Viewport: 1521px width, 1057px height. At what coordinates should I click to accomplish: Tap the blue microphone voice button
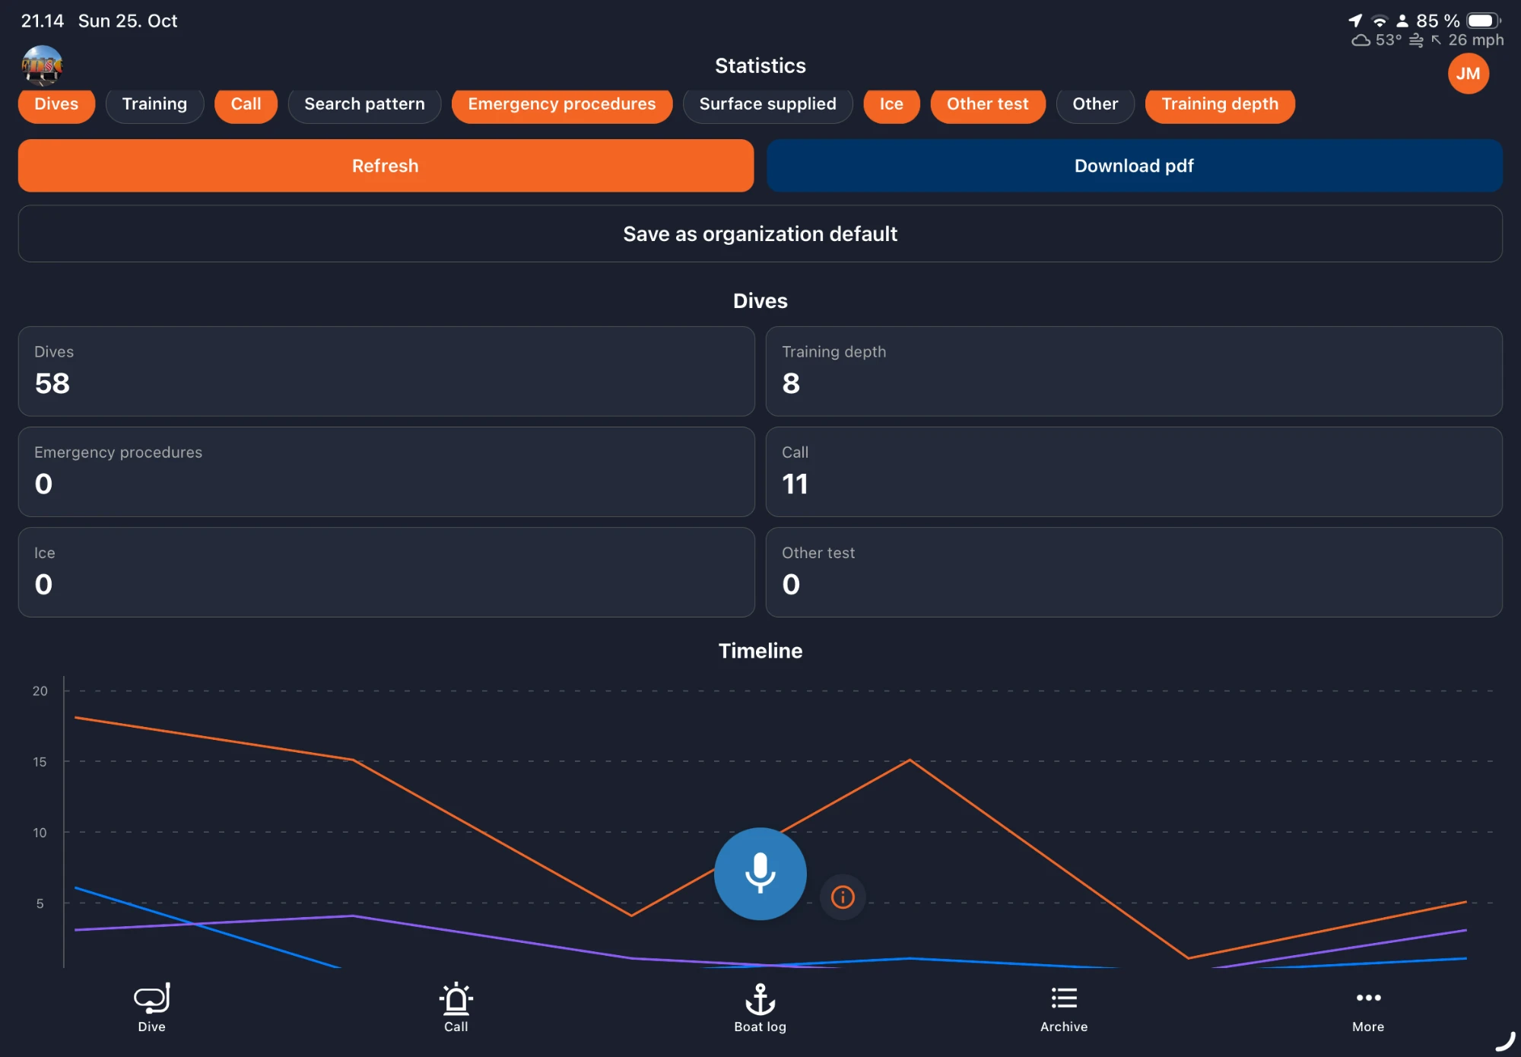click(x=760, y=873)
